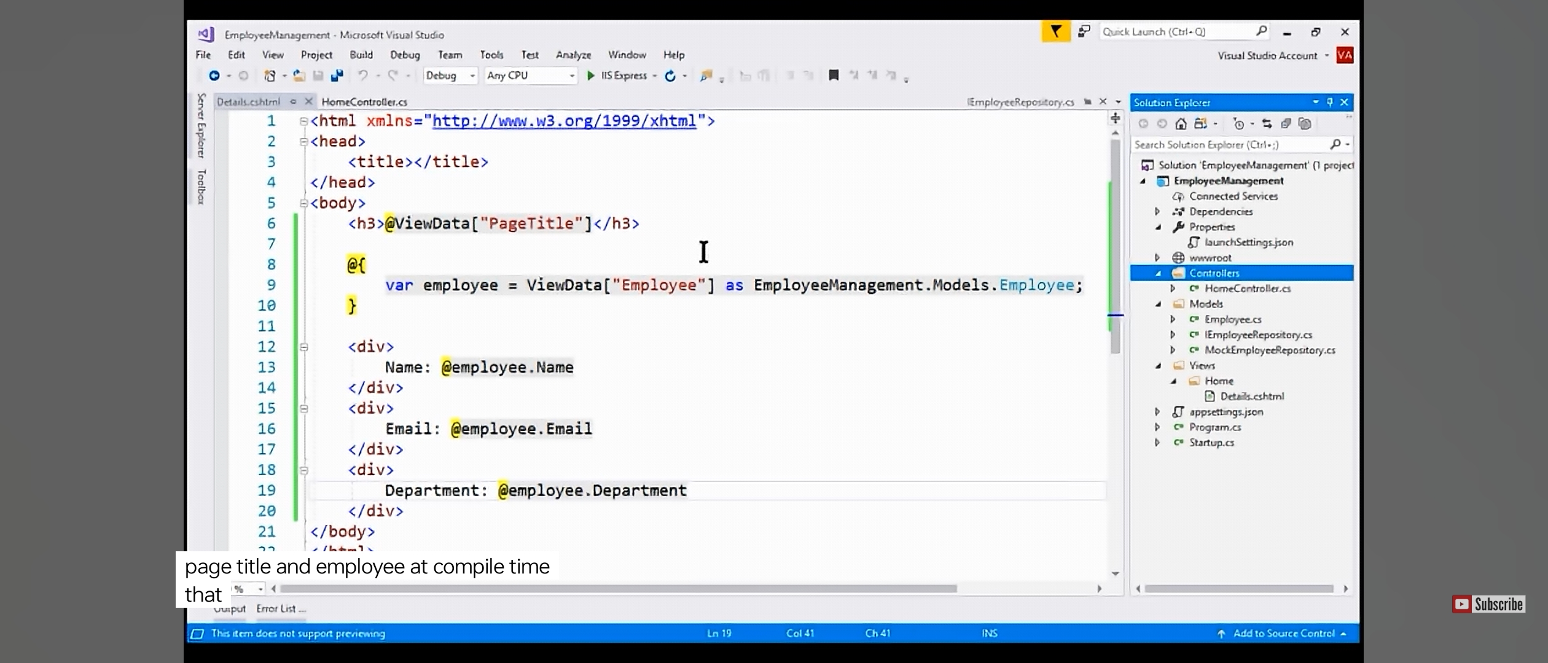Image resolution: width=1548 pixels, height=663 pixels.
Task: Expand the Dependencies node
Action: pyautogui.click(x=1157, y=212)
